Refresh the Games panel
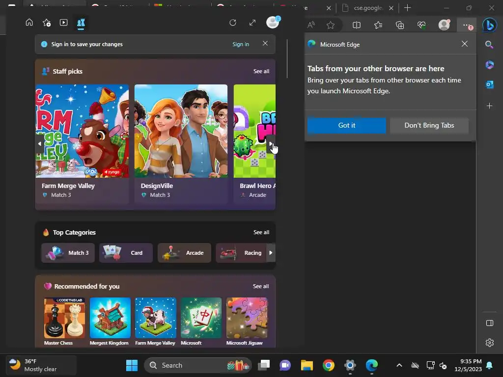The width and height of the screenshot is (503, 377). pos(233,23)
